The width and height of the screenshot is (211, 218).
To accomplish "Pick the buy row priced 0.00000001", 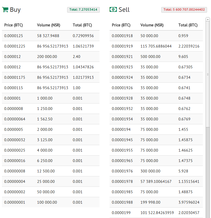I will (51, 202).
